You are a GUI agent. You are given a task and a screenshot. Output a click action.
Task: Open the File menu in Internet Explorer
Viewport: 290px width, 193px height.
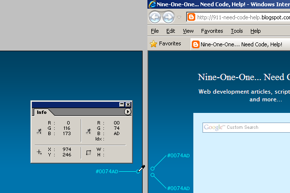click(x=155, y=31)
